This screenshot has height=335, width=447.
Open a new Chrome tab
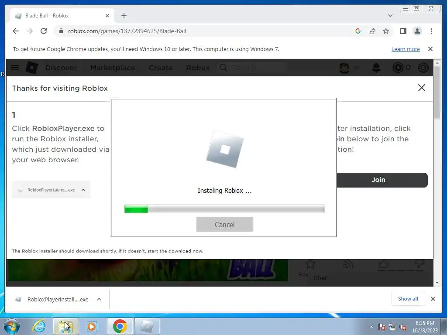click(x=124, y=16)
